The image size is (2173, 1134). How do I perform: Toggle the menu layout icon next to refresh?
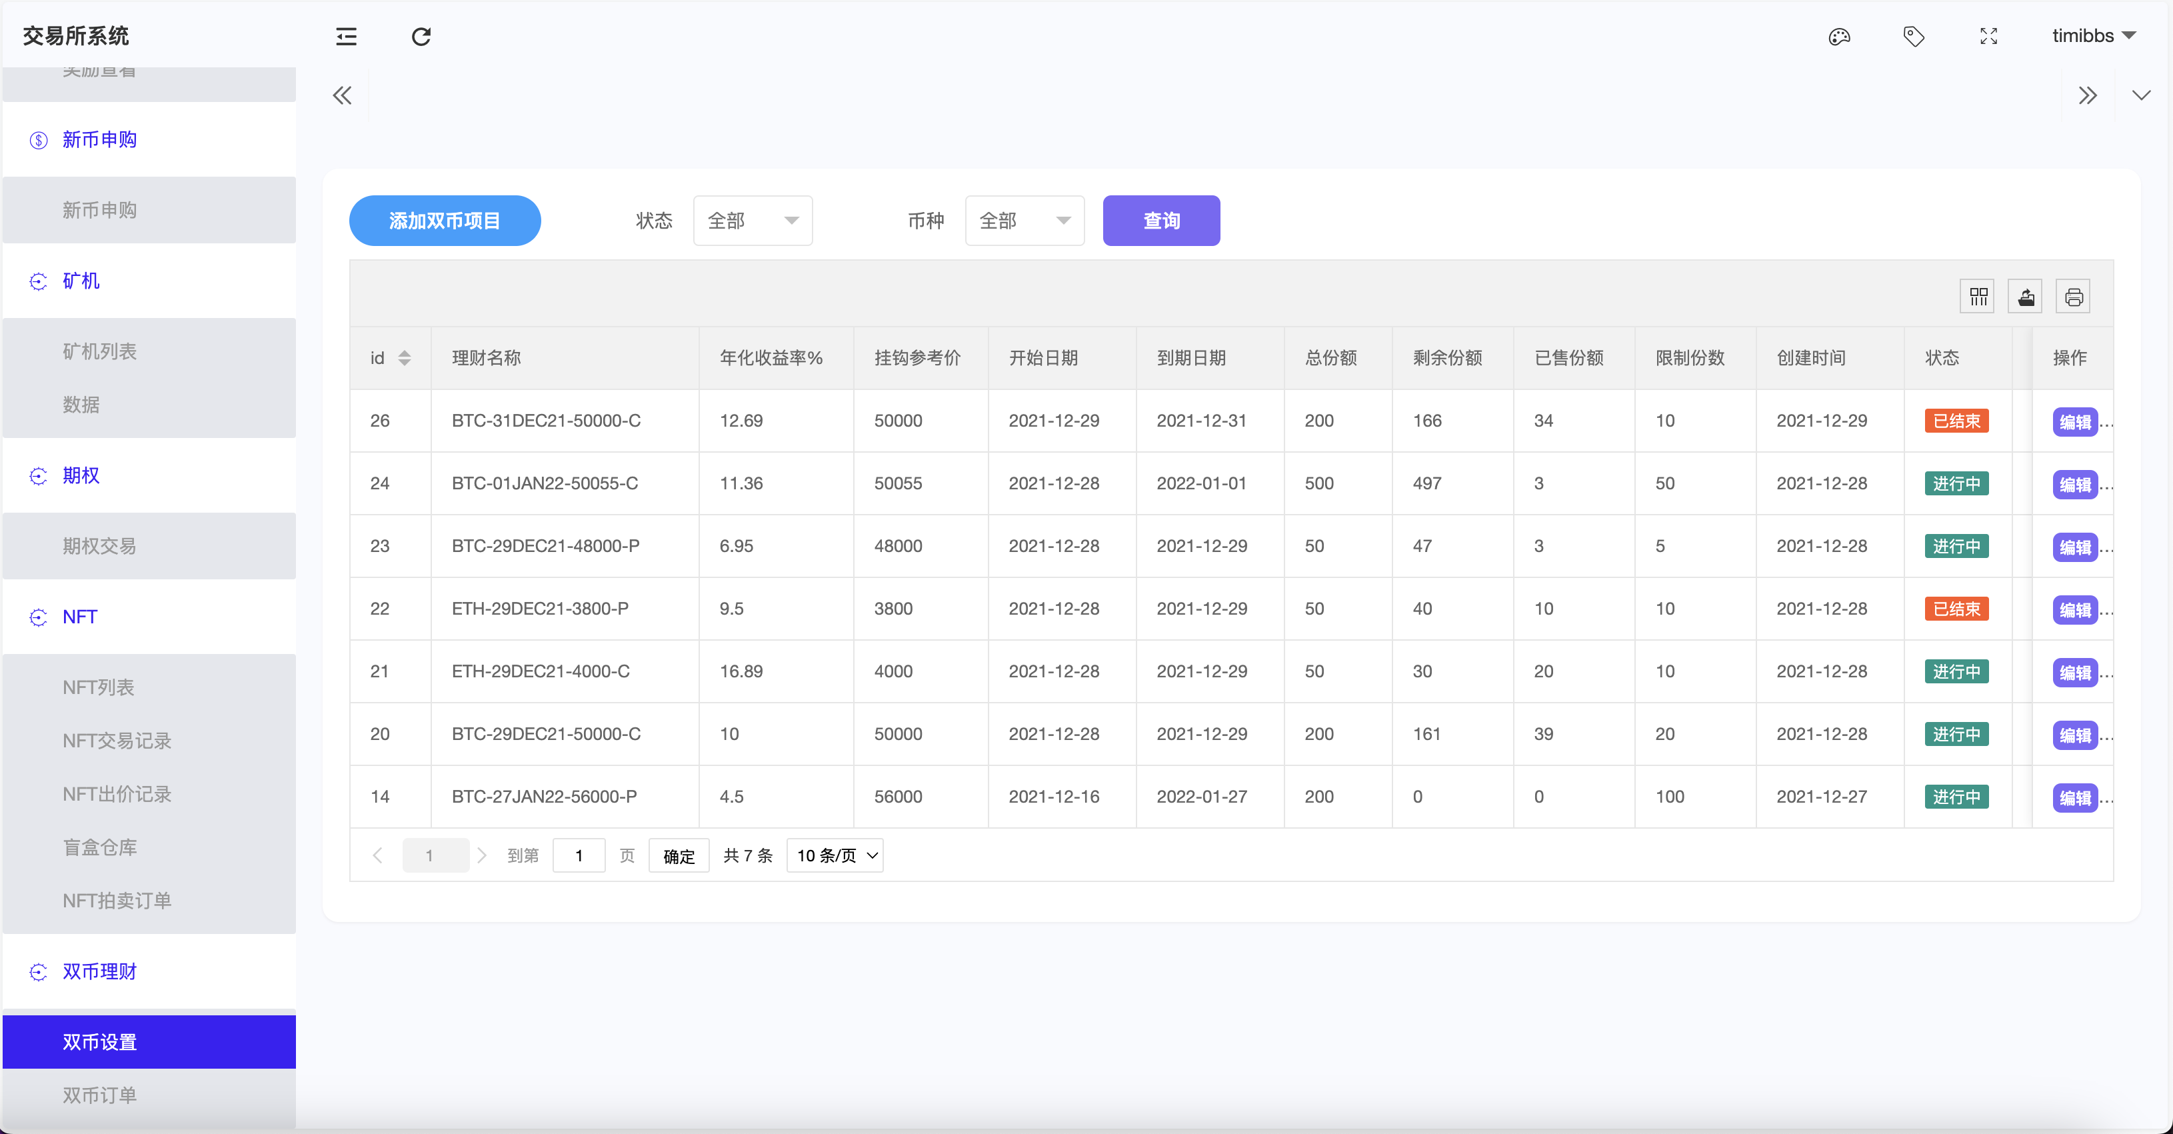pos(346,36)
